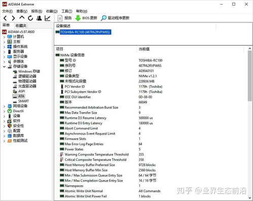Click the up-level arrow toolbar icon
This screenshot has height=201, width=253.
click(22, 17)
